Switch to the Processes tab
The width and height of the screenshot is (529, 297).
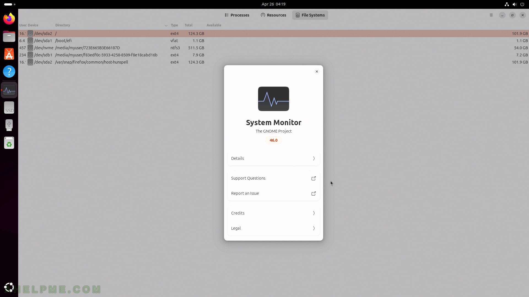pos(237,15)
